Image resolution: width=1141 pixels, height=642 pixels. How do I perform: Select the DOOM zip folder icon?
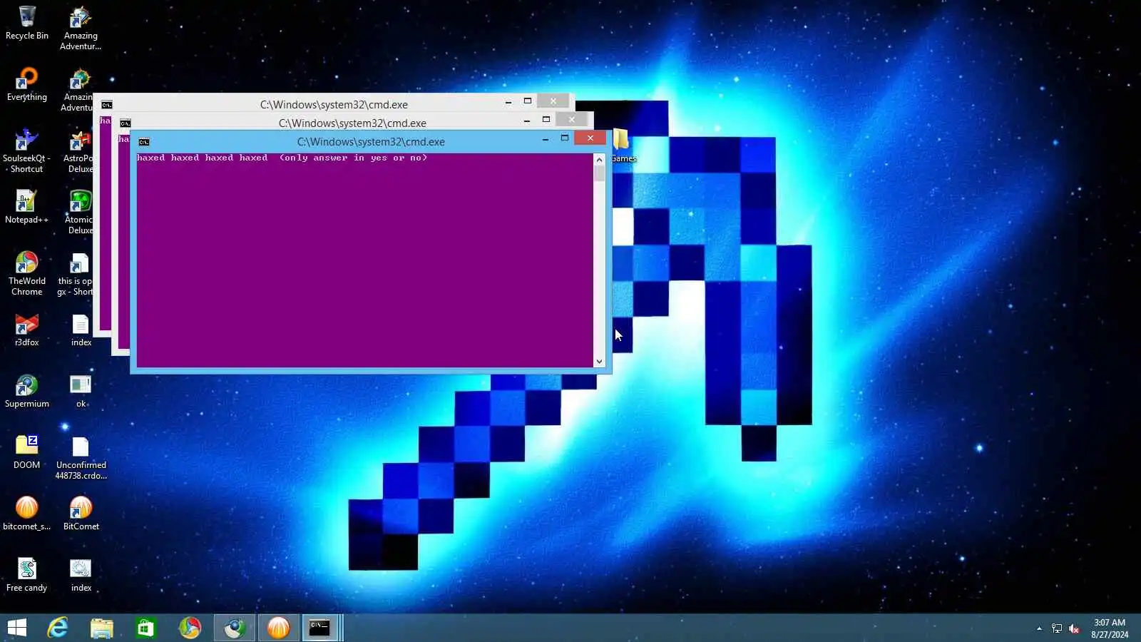tap(27, 452)
